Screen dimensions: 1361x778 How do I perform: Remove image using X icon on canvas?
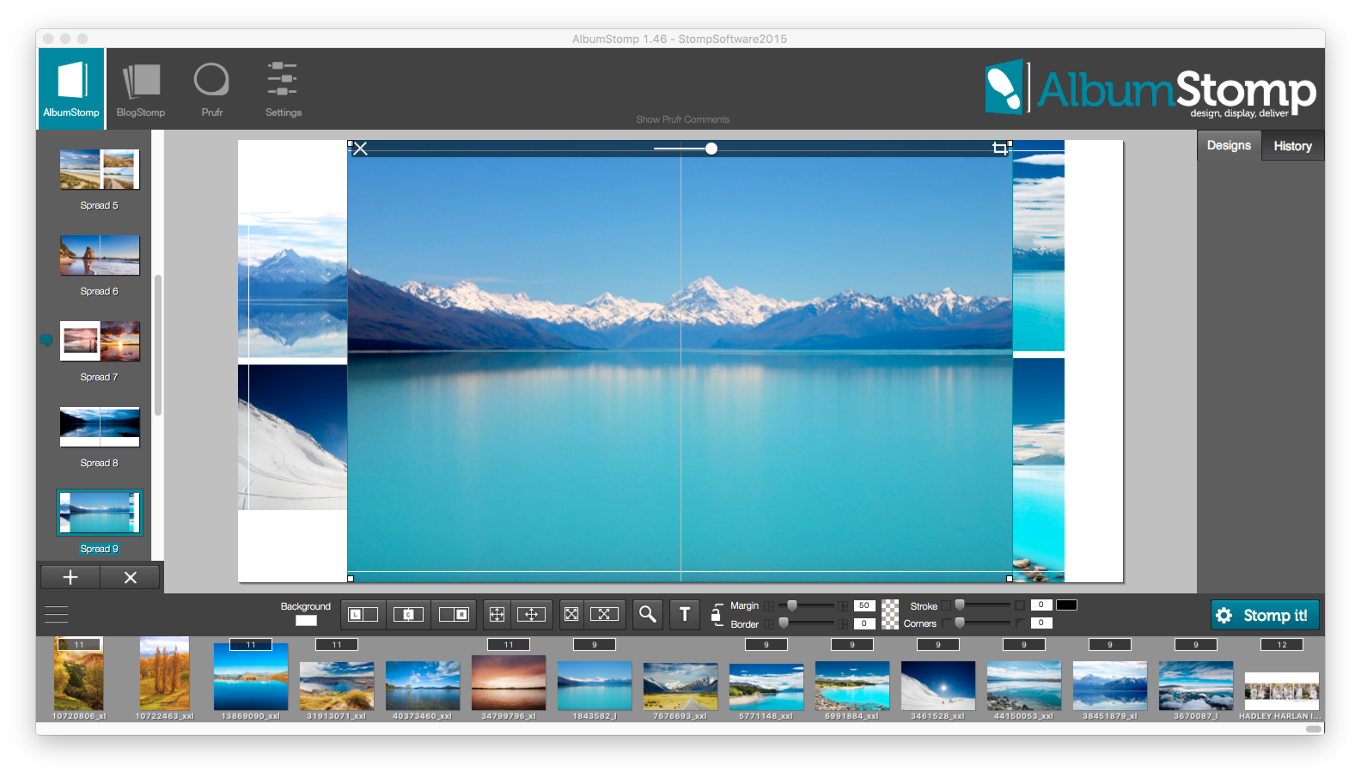361,149
